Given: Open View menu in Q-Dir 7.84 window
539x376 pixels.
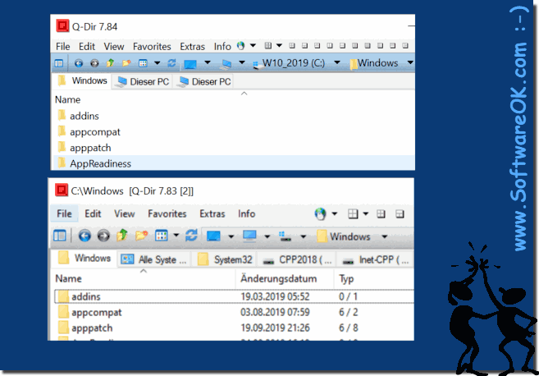Looking at the screenshot, I should pyautogui.click(x=114, y=46).
